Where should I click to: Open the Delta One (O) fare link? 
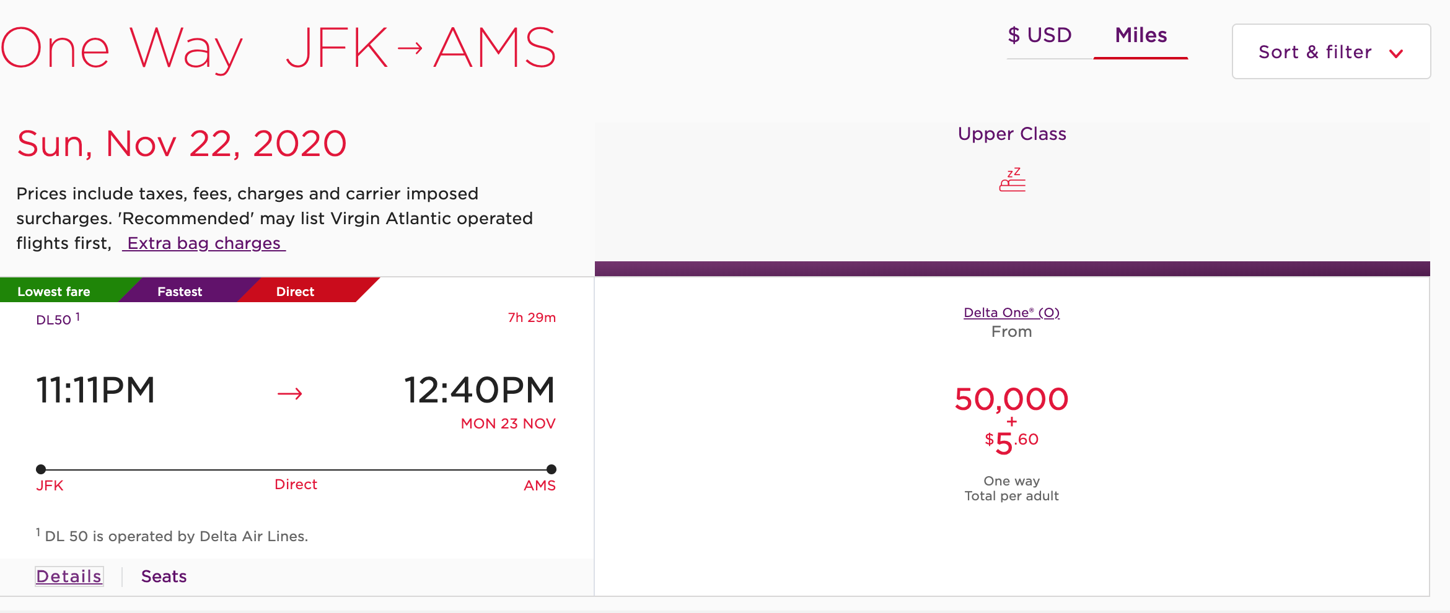pos(1011,313)
